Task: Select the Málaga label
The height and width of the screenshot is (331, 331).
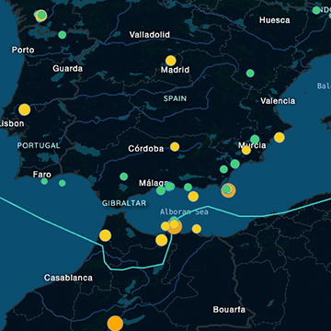Action: (154, 183)
